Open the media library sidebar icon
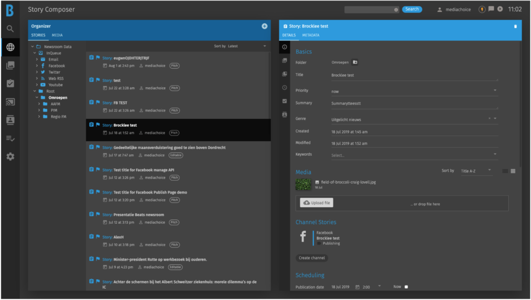Viewport: 531px width, 300px height. (10, 65)
